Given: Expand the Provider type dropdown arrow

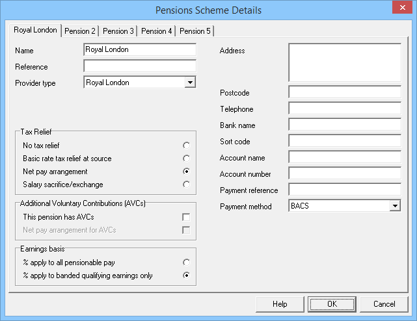Looking at the screenshot, I should point(190,83).
